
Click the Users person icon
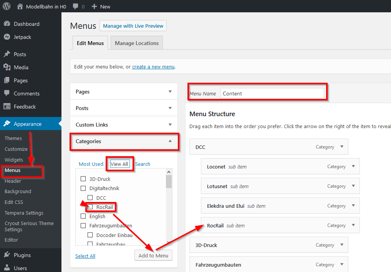click(7, 268)
